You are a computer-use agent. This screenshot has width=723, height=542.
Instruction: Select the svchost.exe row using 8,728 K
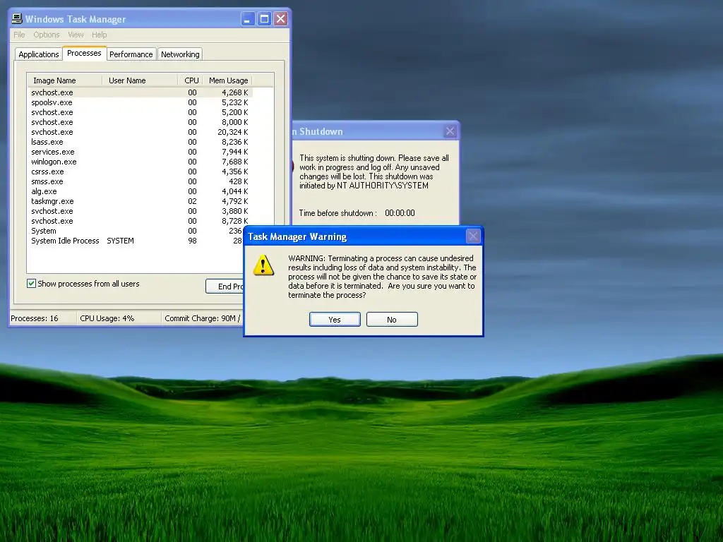click(x=140, y=221)
